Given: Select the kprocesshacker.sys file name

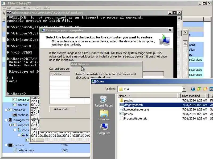Looking at the screenshot, I should tap(137, 109).
